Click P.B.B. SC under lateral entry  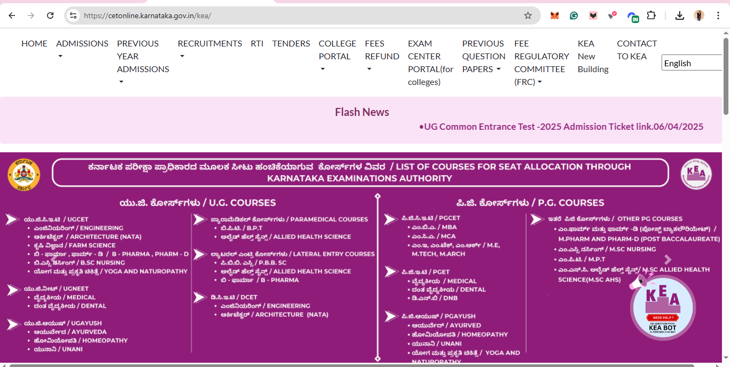coord(253,263)
